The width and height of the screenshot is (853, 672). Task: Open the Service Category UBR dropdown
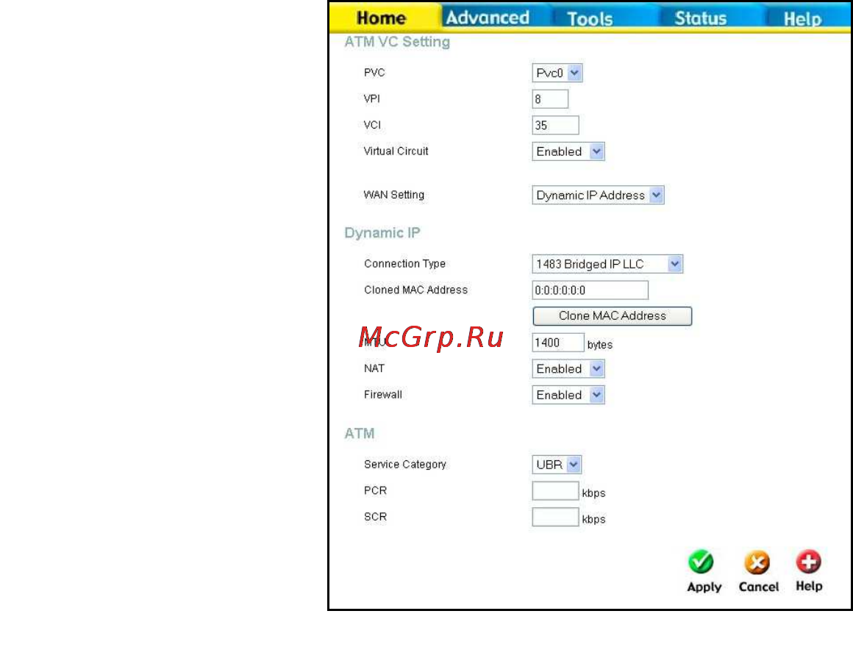[557, 464]
